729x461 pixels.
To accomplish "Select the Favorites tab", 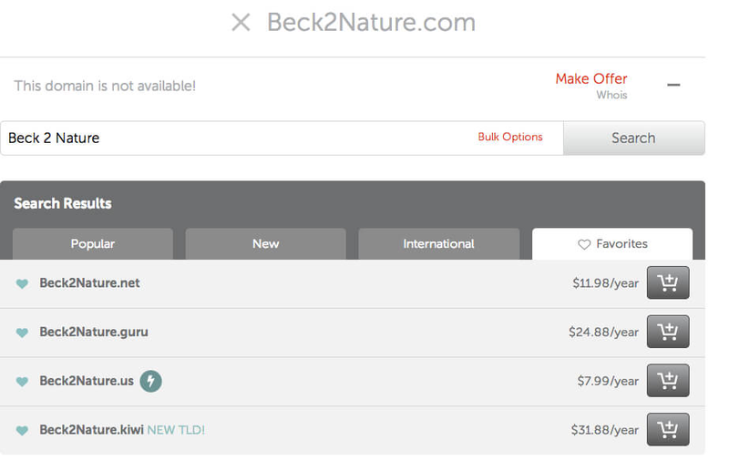I will pos(612,244).
